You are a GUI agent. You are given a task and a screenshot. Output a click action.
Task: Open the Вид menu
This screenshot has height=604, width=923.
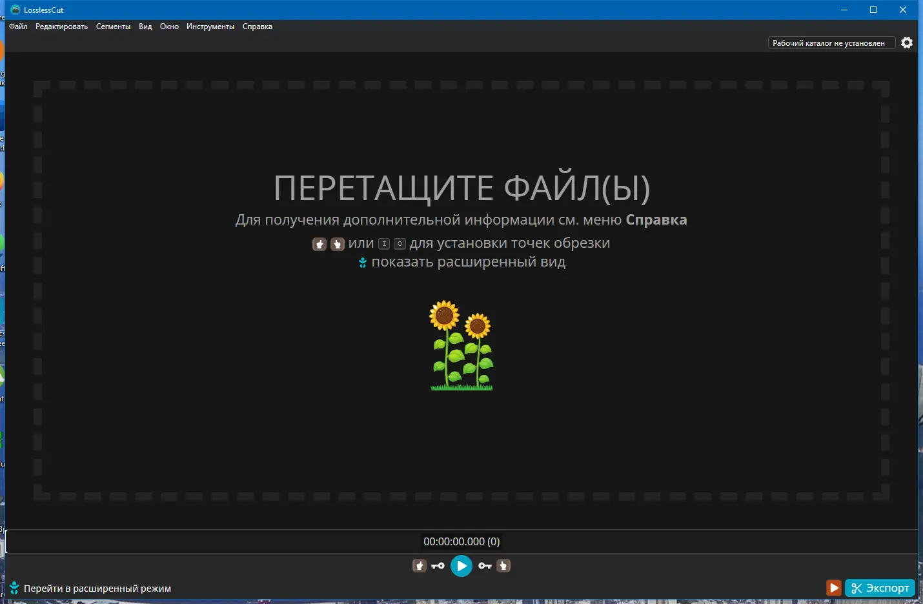point(145,26)
